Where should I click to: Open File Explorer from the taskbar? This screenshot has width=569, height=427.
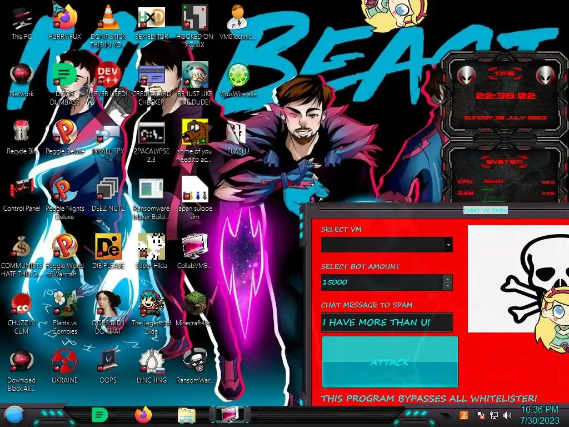click(x=187, y=416)
